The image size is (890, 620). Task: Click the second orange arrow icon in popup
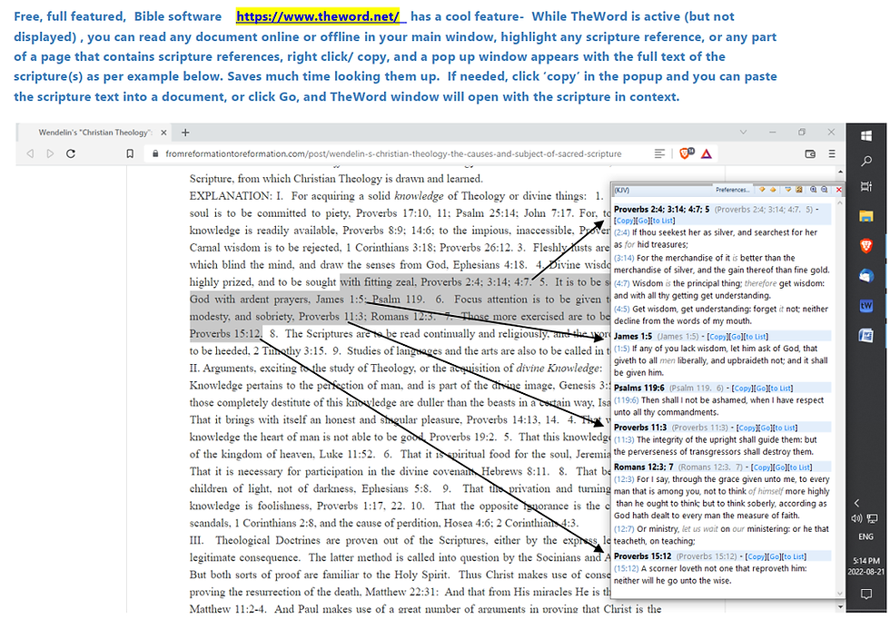pos(773,190)
